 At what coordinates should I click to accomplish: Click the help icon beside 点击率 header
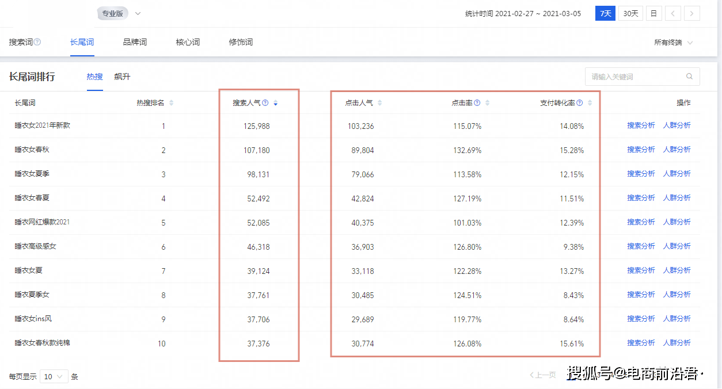477,103
